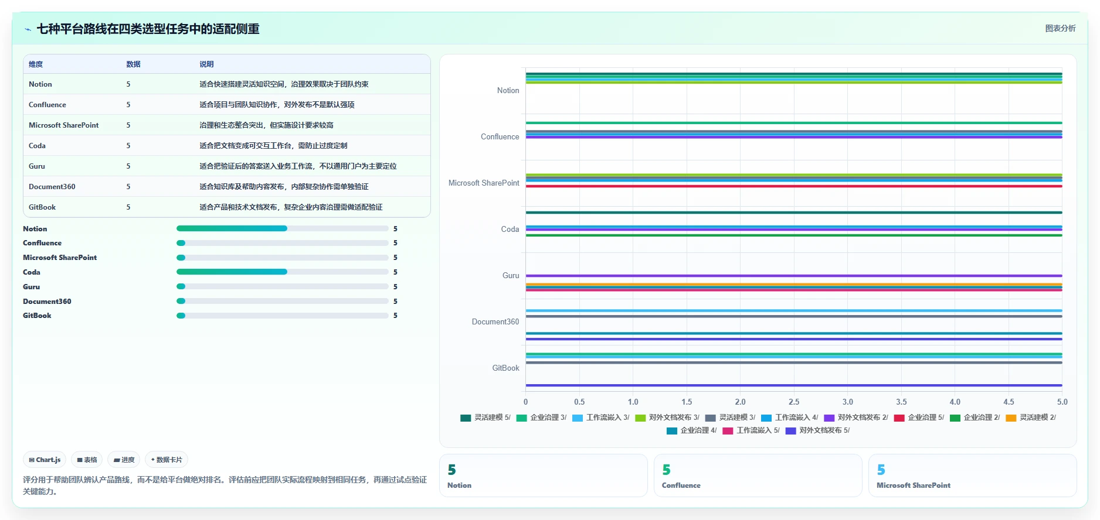Screen dimensions: 1100x520
Task: Click the Coda progress bar
Action: click(283, 272)
